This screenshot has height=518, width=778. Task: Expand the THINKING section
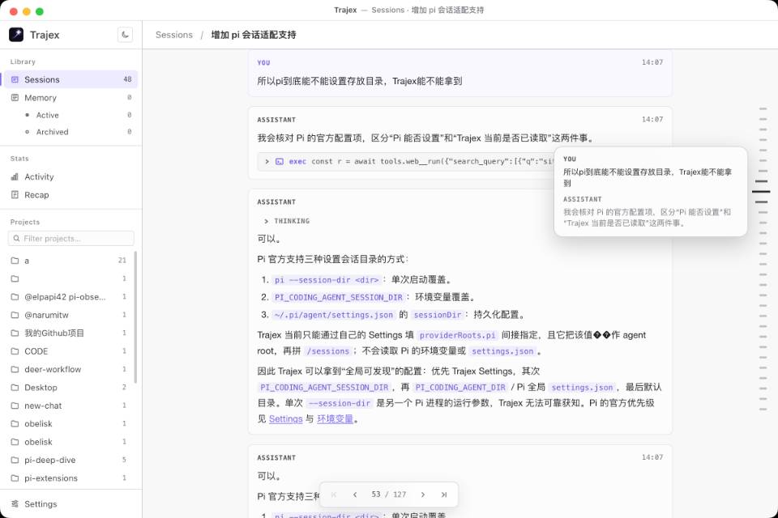287,221
